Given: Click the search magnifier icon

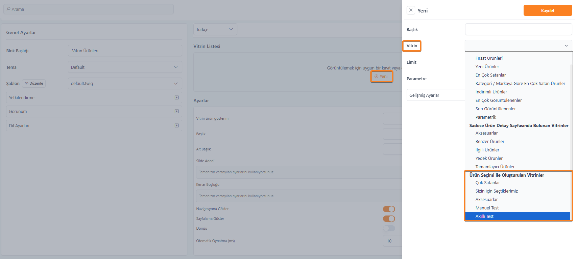Looking at the screenshot, I should [8, 9].
